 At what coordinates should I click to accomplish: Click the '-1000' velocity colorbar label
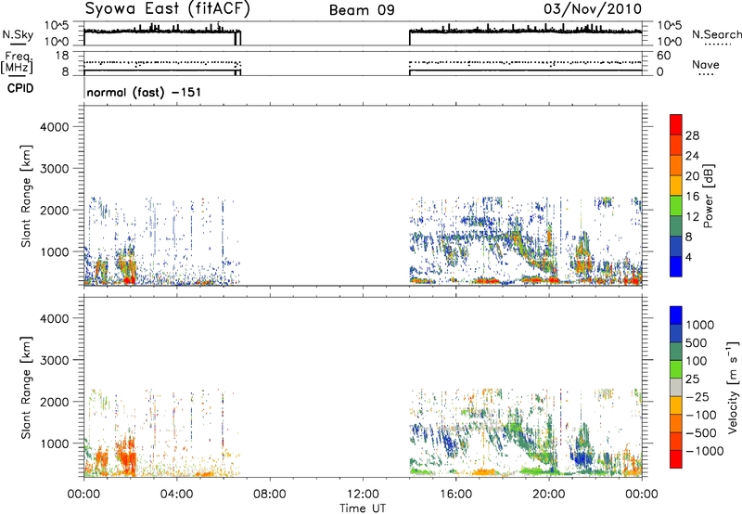705,451
